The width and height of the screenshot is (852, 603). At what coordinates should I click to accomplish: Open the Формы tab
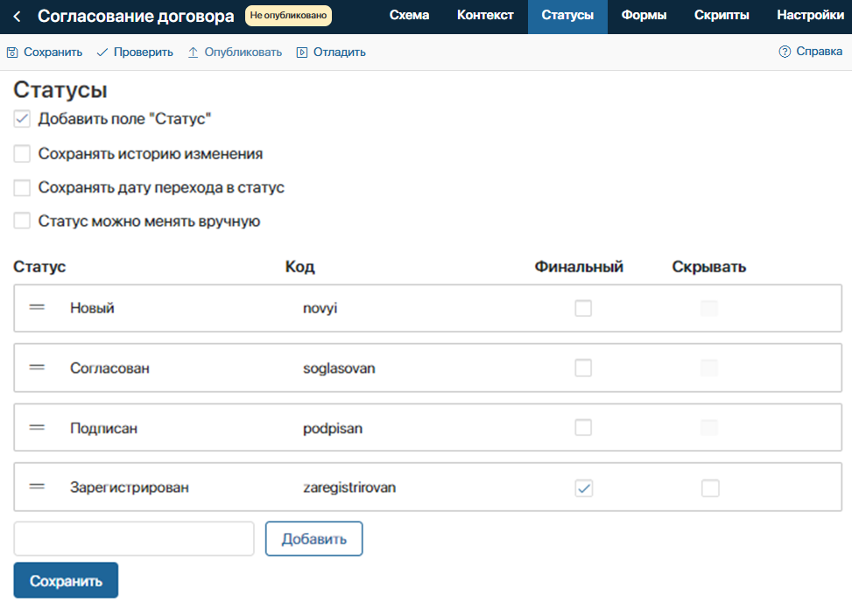[644, 15]
